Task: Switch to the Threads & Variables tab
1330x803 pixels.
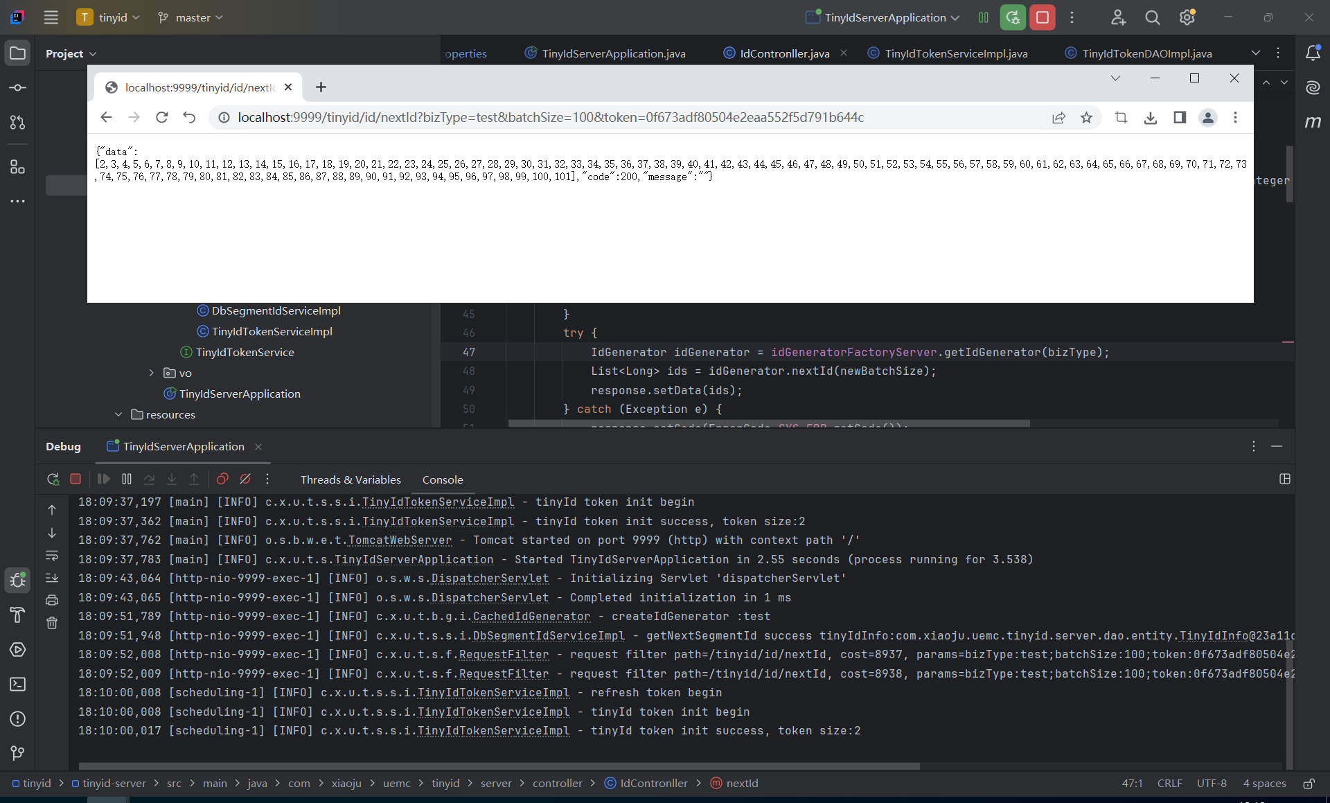Action: point(351,479)
